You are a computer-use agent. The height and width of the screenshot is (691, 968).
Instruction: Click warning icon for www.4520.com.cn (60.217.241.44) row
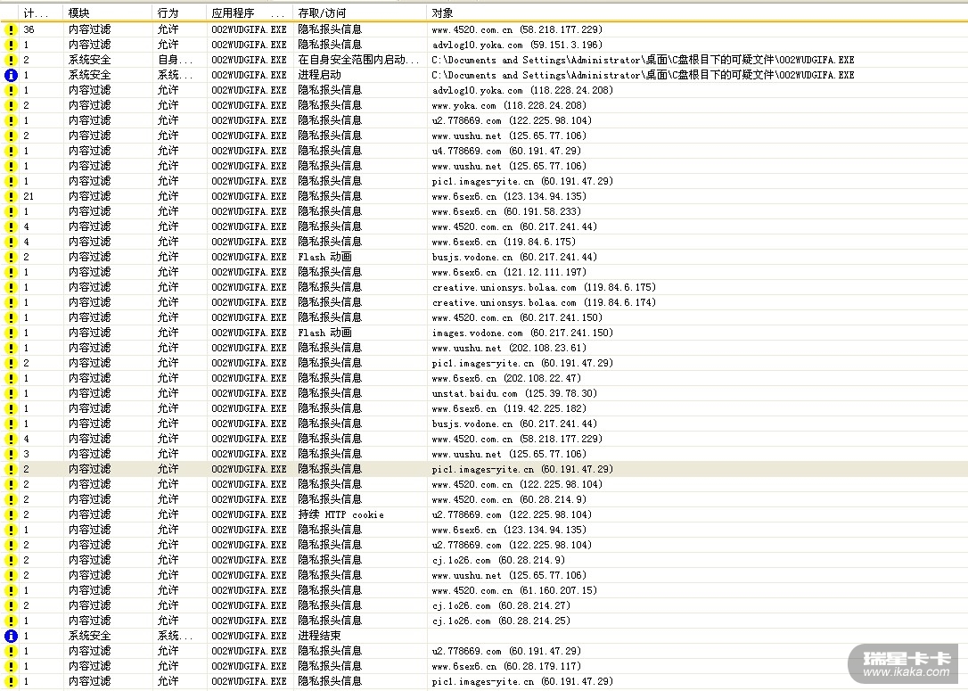tap(11, 226)
